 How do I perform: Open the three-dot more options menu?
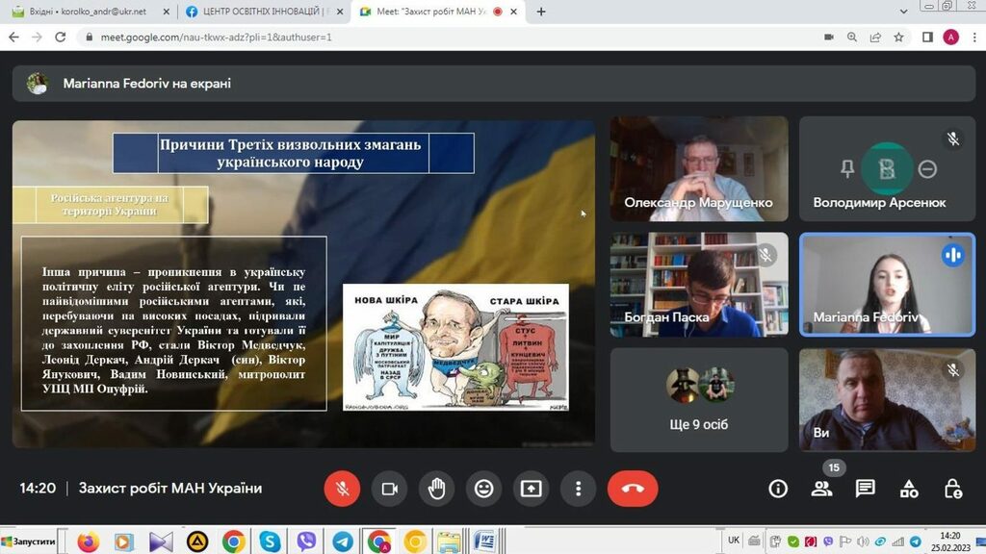point(578,489)
